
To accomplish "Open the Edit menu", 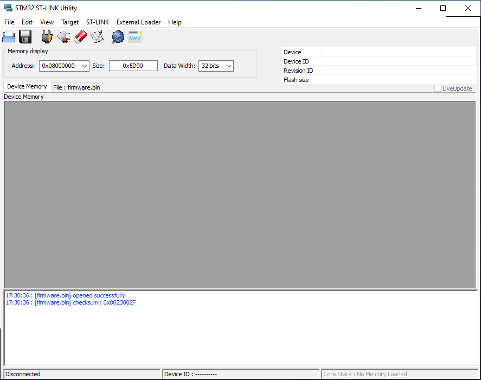I will (27, 22).
